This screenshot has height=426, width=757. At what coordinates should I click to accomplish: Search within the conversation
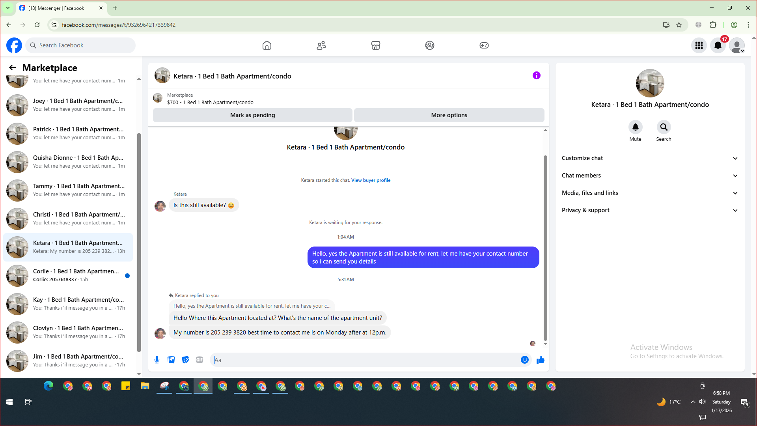click(664, 127)
